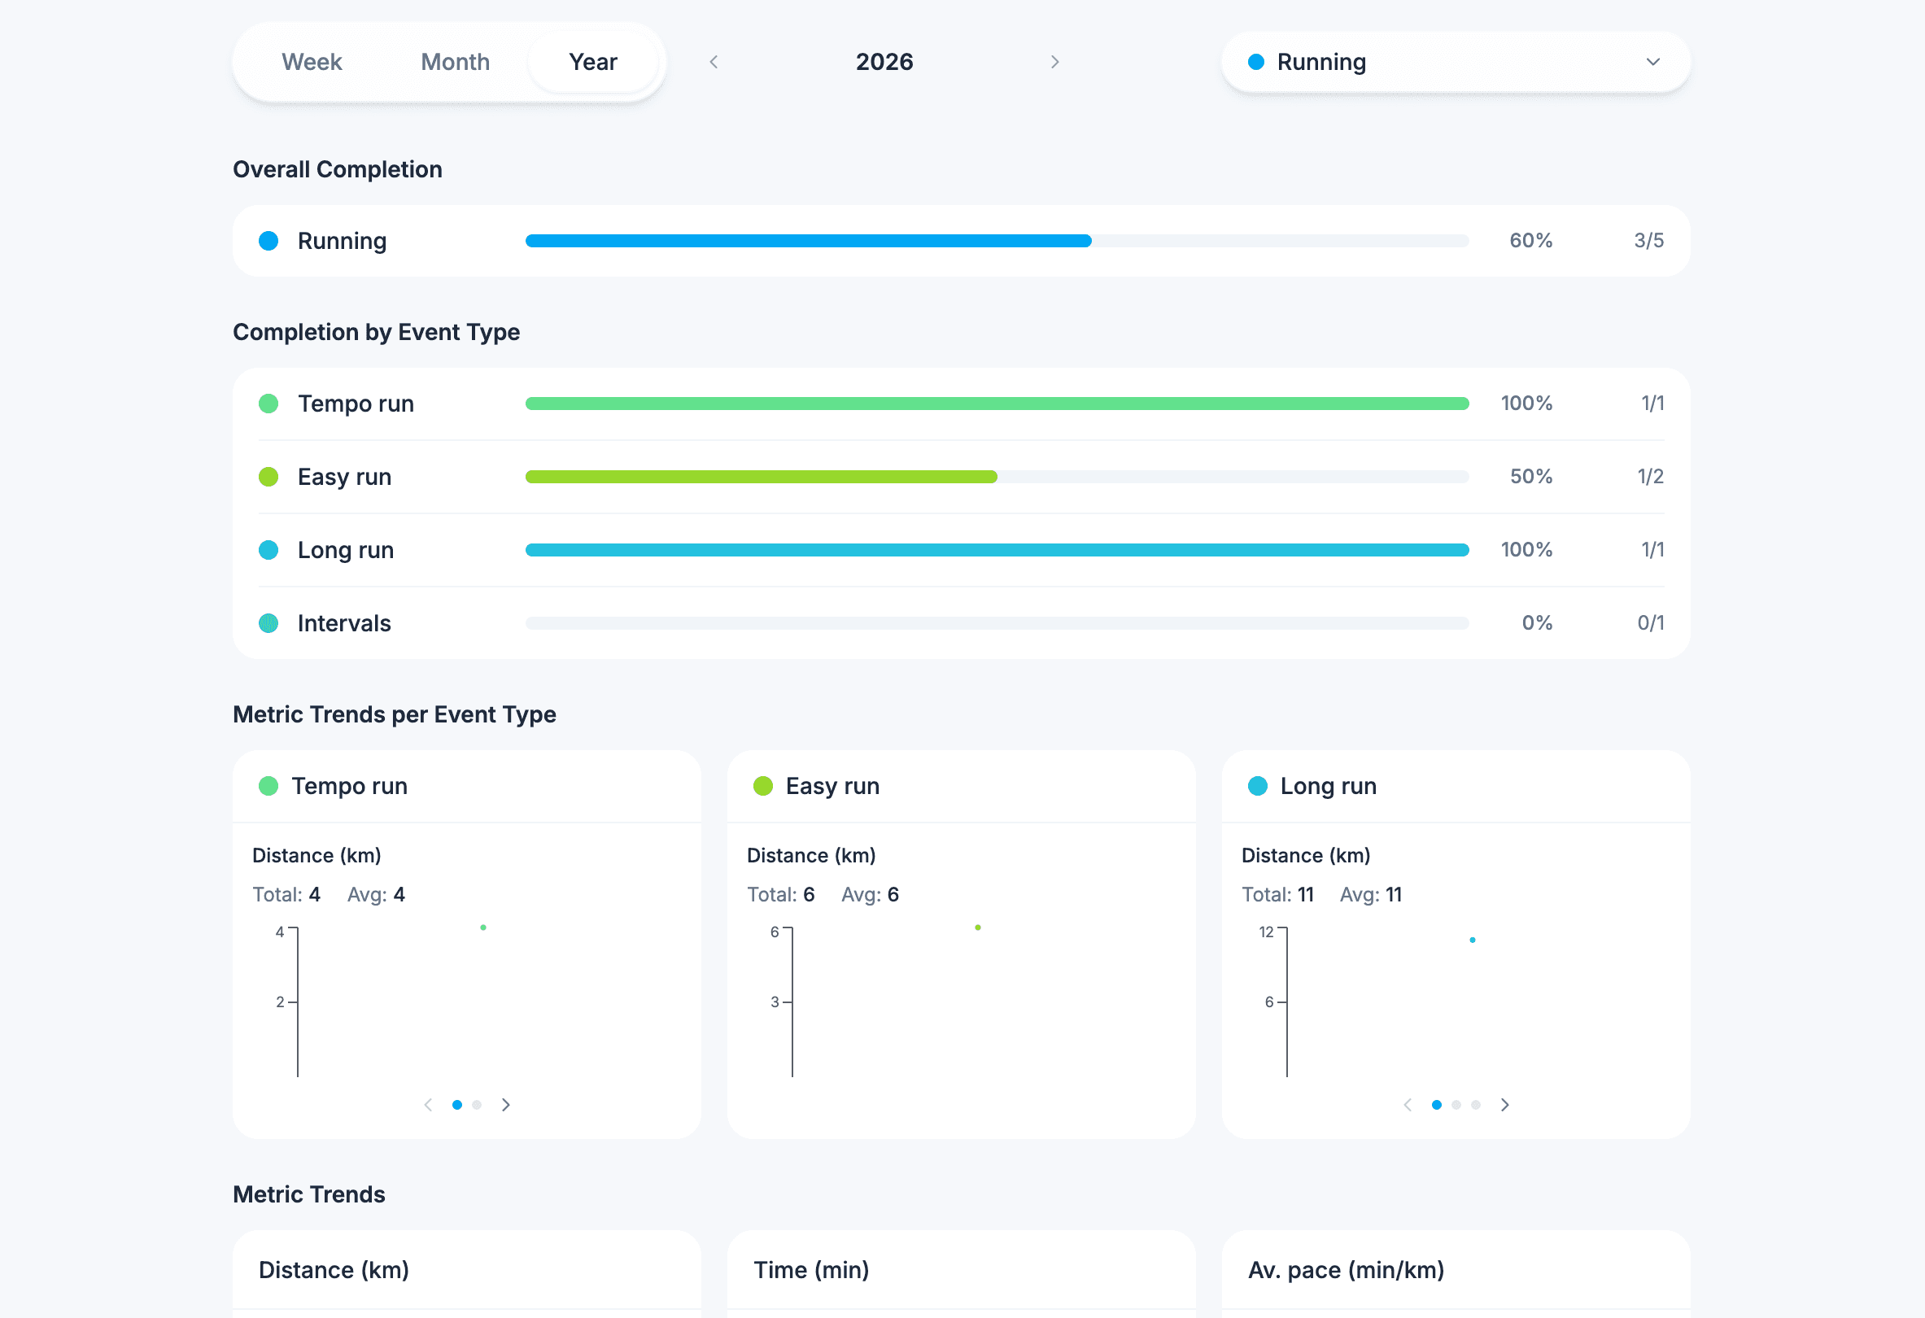Click the Easy run label in completion list

click(x=345, y=476)
